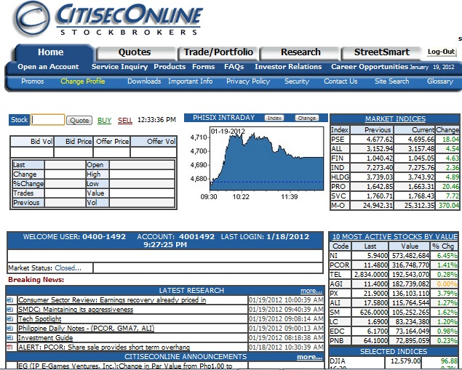462x370 pixels.
Task: Select Service Inquiry menu item
Action: (119, 67)
